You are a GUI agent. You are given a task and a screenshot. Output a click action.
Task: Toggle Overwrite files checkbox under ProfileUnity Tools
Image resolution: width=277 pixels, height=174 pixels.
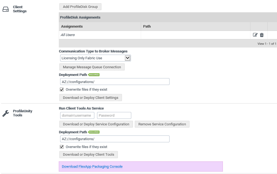point(62,147)
